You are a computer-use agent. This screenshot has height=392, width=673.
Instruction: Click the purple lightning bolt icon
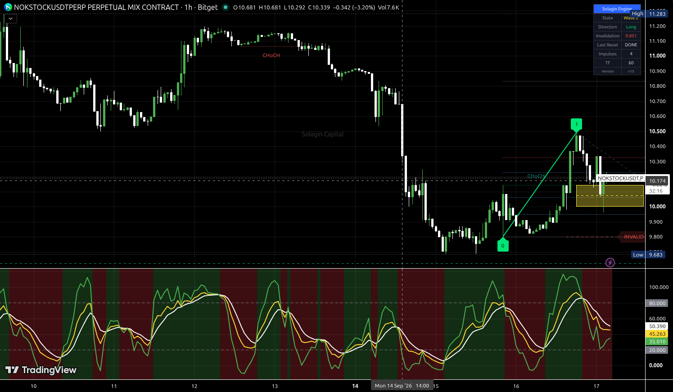point(610,262)
